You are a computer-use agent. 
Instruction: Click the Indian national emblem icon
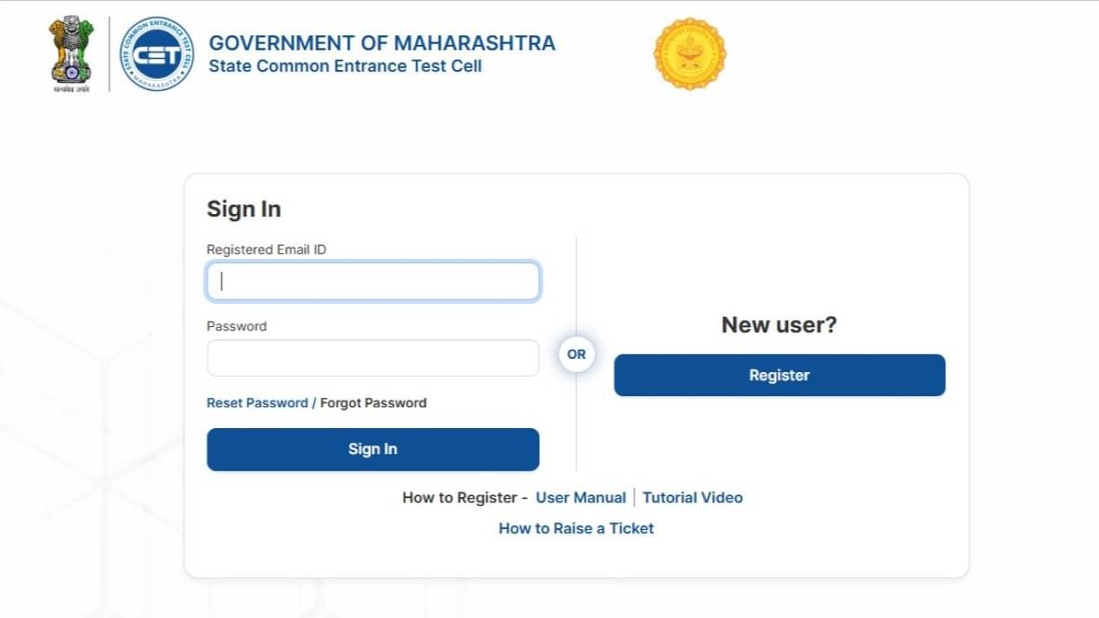[x=72, y=54]
